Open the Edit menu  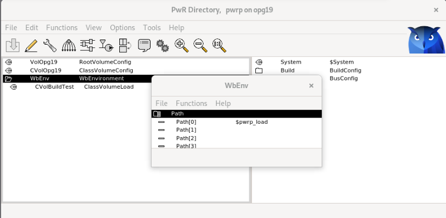(32, 28)
